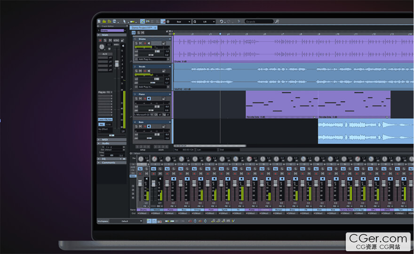Toggle the speaker monitor icon on Piano track

[149, 99]
